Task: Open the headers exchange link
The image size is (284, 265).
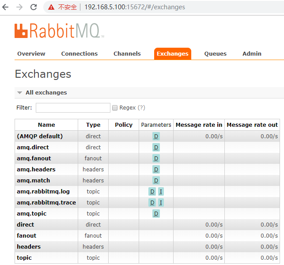Action: point(29,247)
